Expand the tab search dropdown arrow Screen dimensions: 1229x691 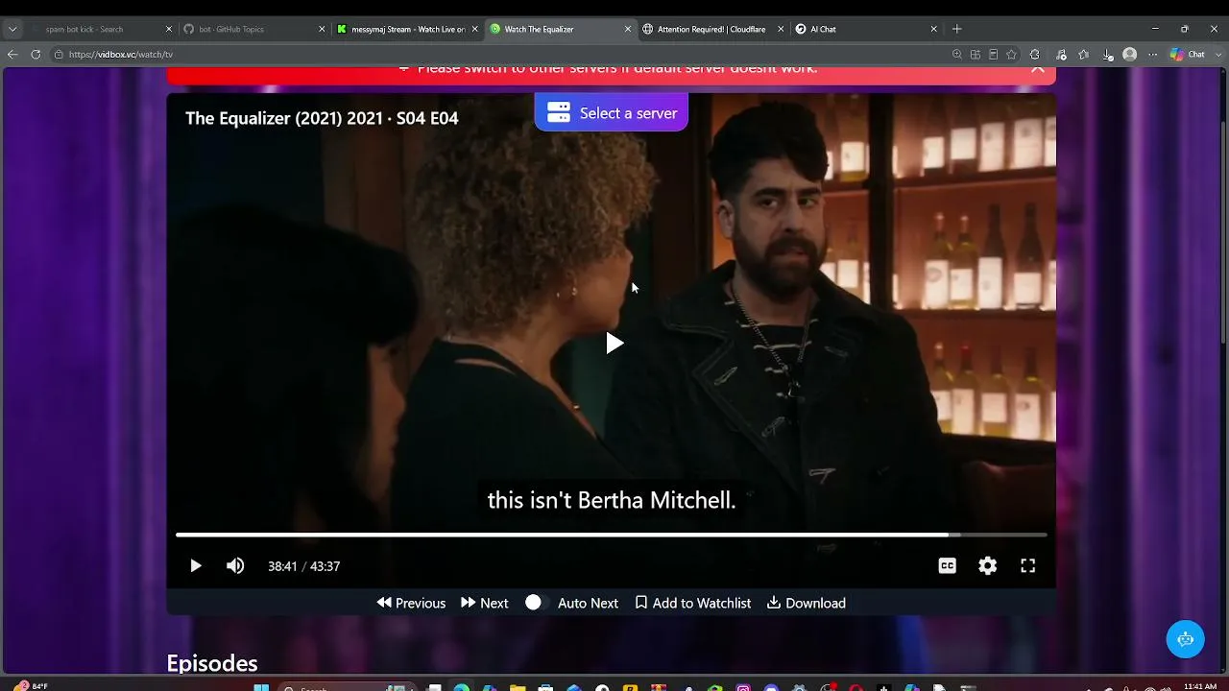[12, 29]
